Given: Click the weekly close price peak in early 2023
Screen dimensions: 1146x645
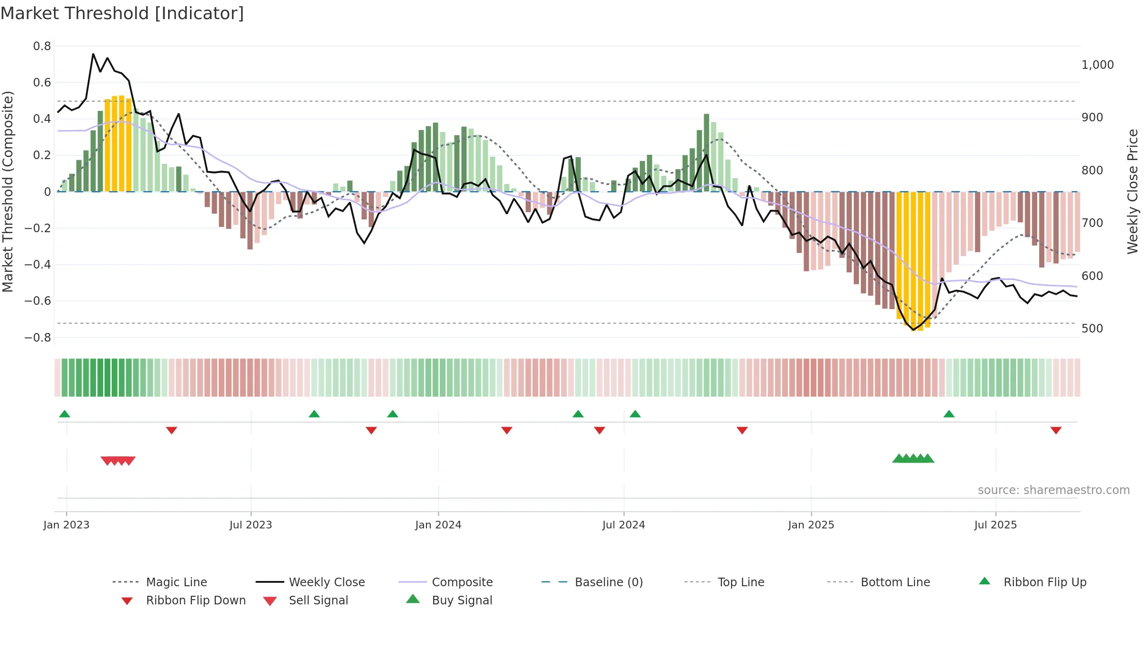Looking at the screenshot, I should click(x=93, y=54).
